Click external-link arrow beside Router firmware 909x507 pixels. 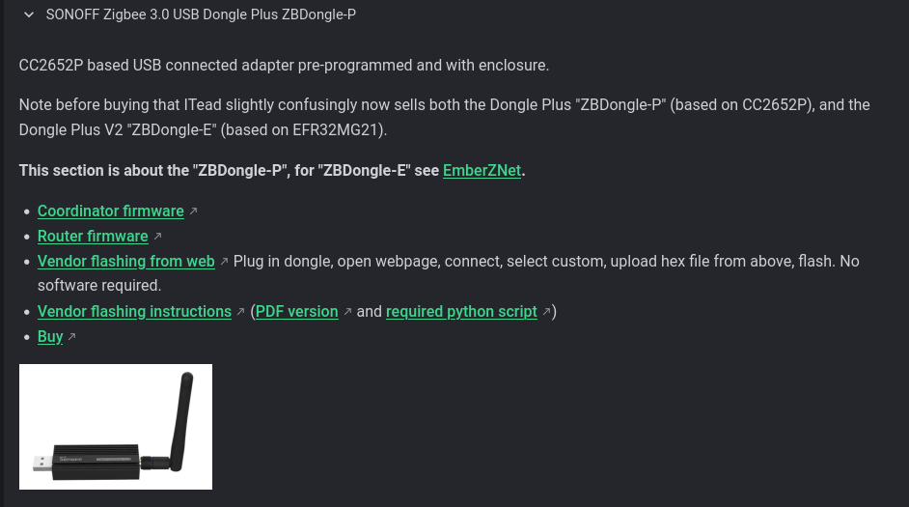157,237
